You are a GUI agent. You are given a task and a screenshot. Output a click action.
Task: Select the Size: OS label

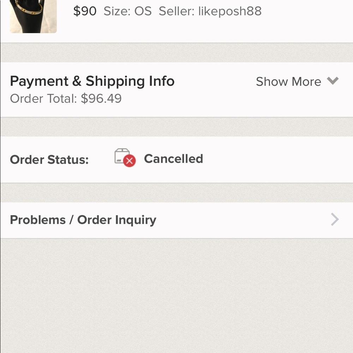[128, 11]
